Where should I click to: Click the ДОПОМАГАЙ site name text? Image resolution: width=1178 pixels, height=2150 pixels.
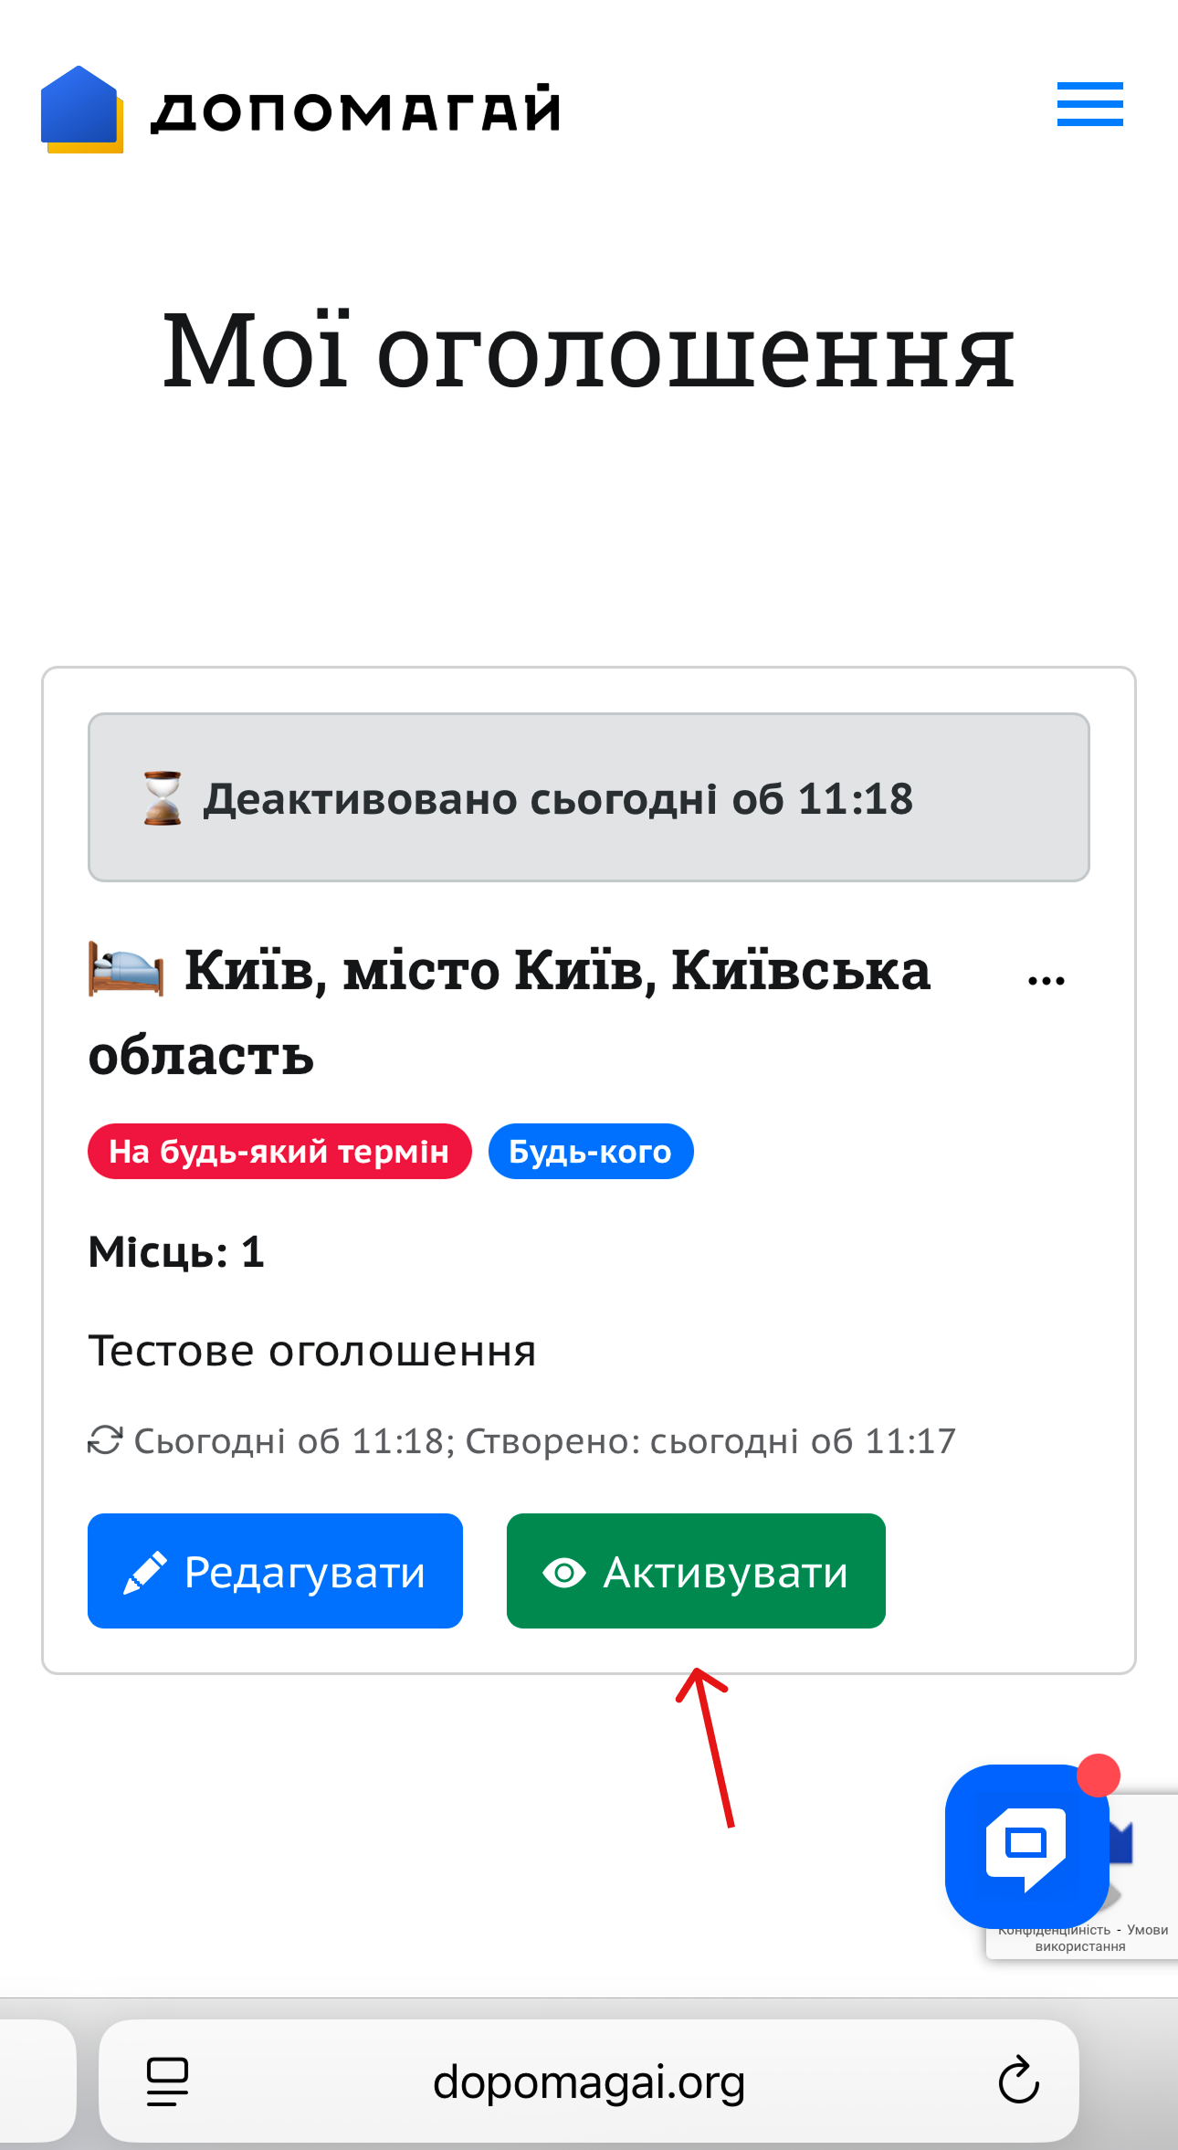pyautogui.click(x=356, y=110)
